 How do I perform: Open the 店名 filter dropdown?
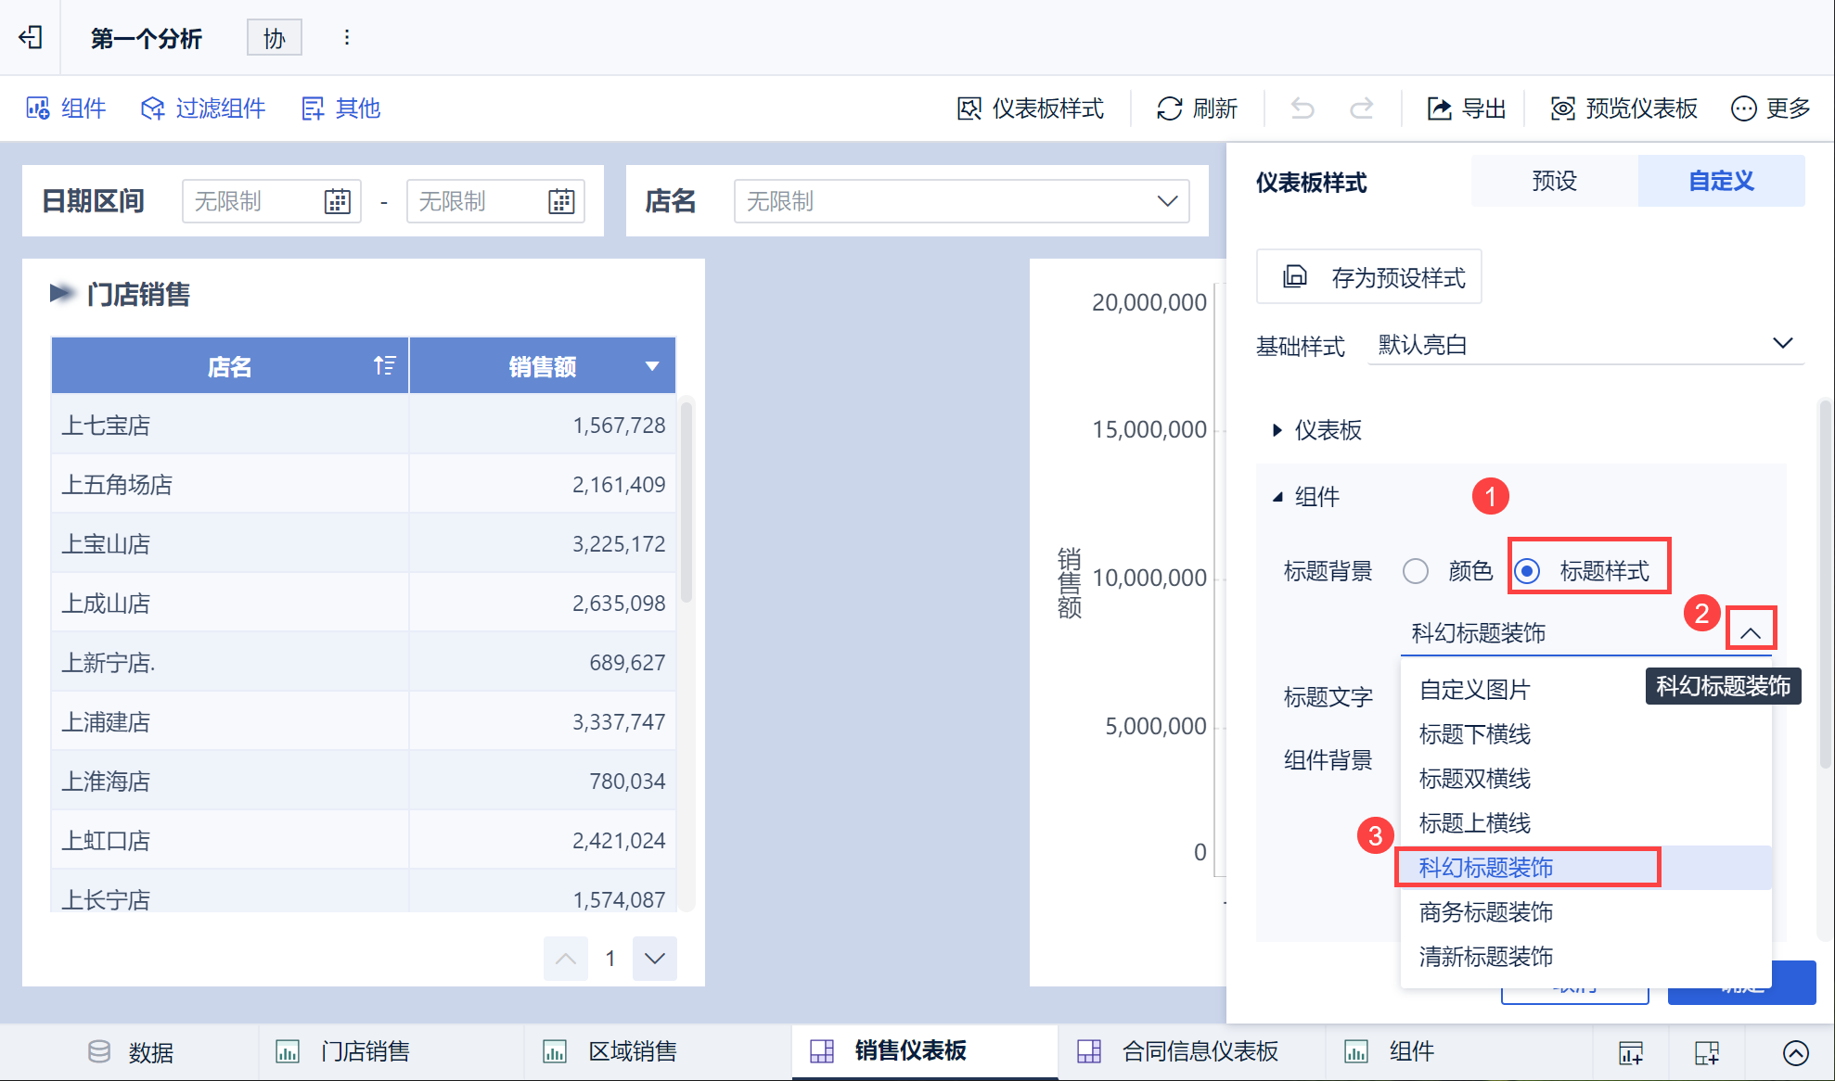pyautogui.click(x=961, y=201)
